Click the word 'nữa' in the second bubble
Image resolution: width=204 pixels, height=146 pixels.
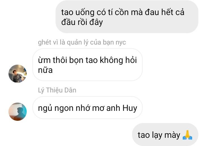(45, 70)
